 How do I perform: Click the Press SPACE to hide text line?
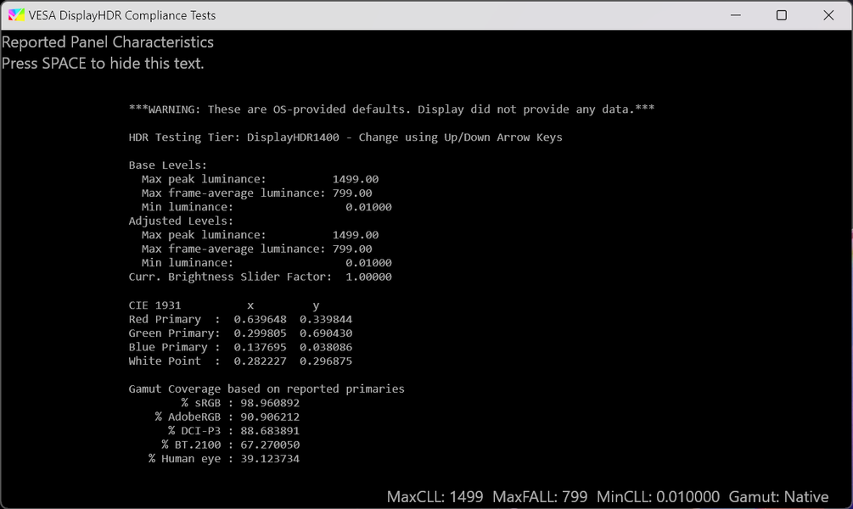(x=103, y=64)
